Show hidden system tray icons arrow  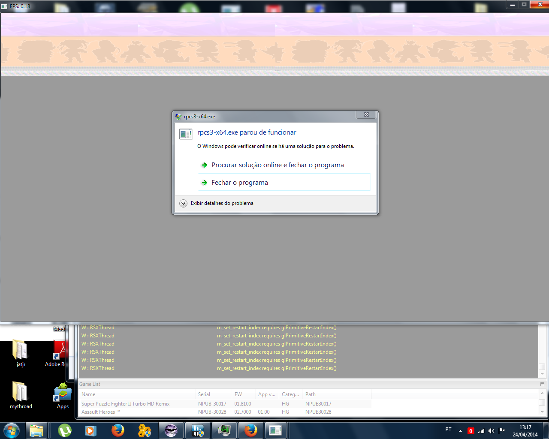pyautogui.click(x=460, y=431)
